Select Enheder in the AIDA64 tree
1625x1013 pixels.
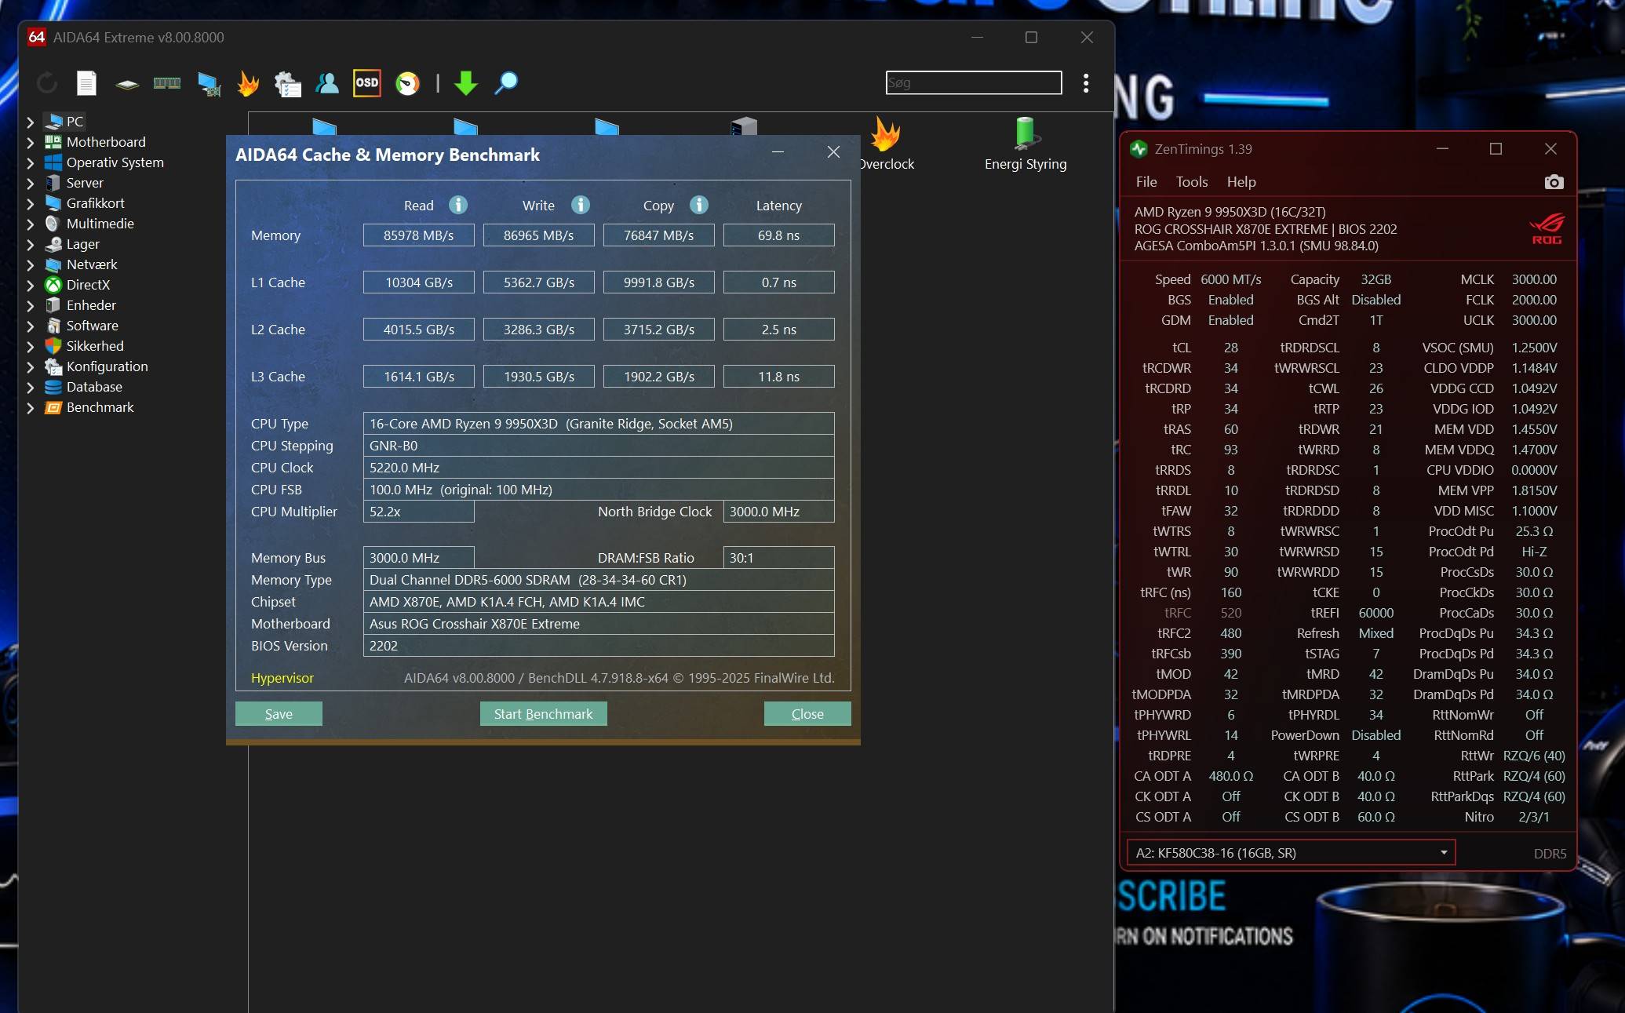point(91,305)
